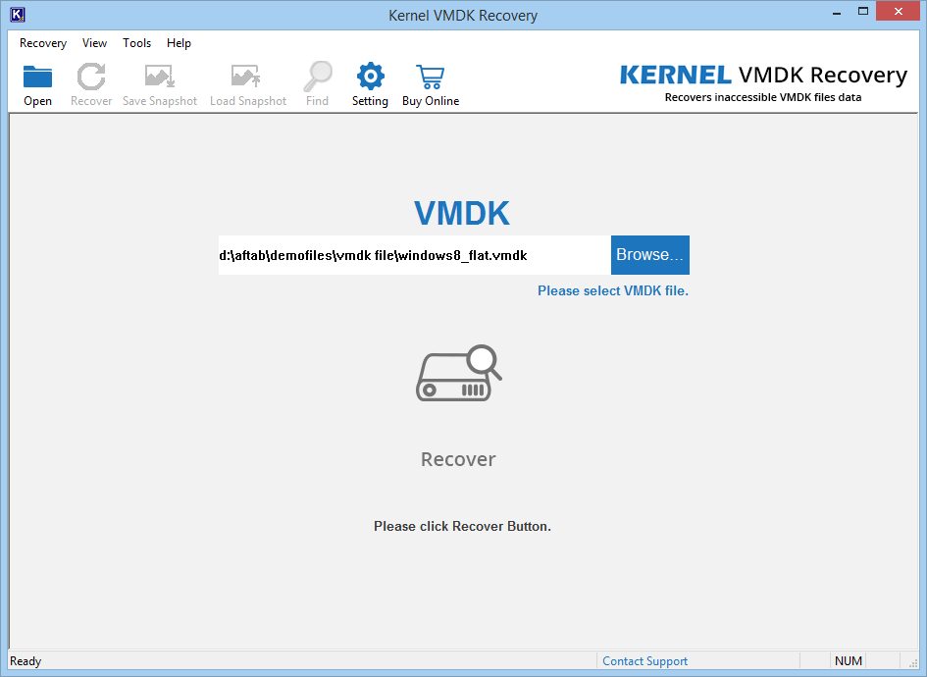Open the Recovery menu
The width and height of the screenshot is (927, 677).
(43, 43)
